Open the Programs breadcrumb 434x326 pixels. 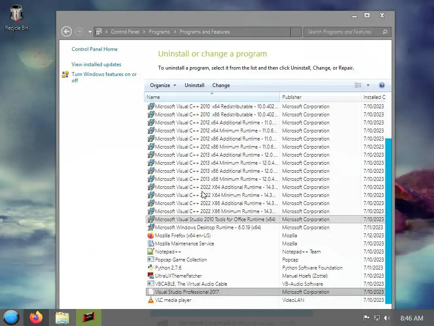[159, 32]
